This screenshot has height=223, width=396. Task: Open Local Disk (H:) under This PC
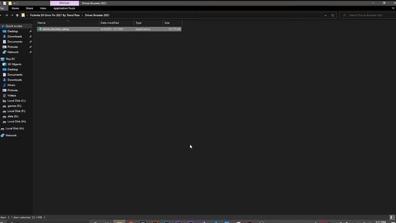pyautogui.click(x=17, y=121)
